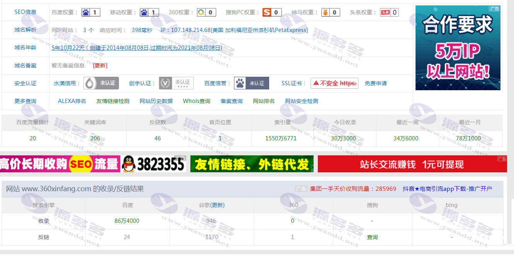514x256 pixels.
Task: Open the 域名年龄 row label
Action: click(25, 47)
